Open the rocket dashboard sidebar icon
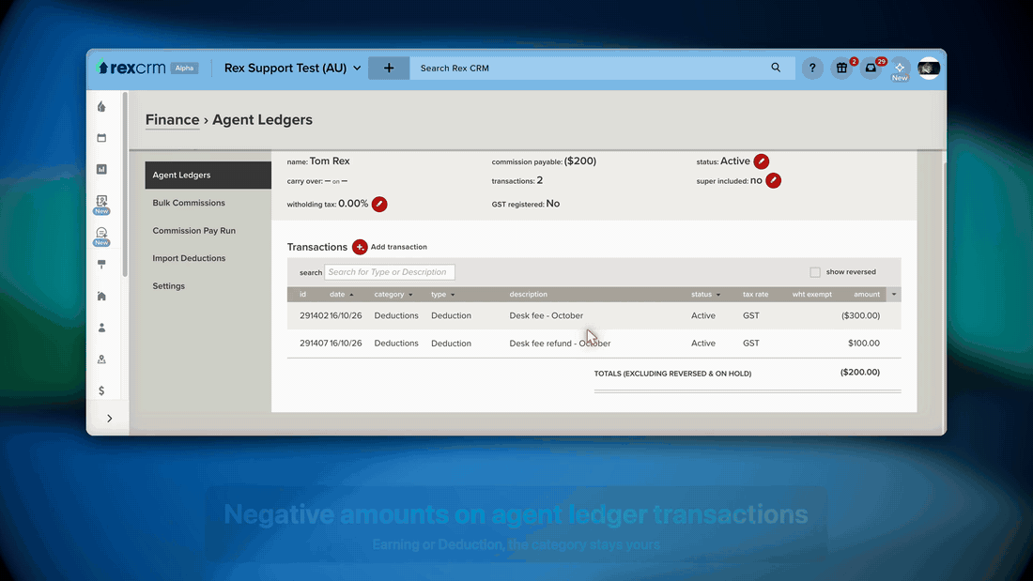This screenshot has height=581, width=1033. click(101, 107)
